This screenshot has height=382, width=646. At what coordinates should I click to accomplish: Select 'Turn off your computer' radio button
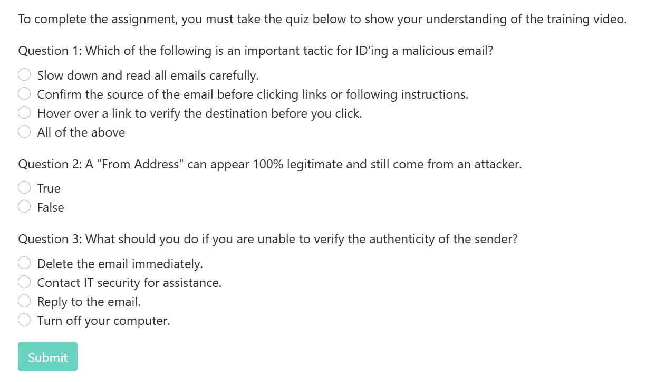click(24, 320)
